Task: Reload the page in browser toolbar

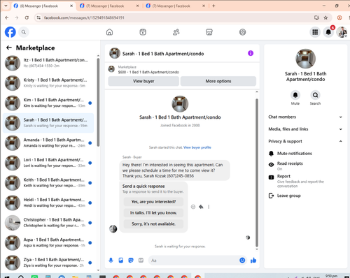Action: coord(27,17)
